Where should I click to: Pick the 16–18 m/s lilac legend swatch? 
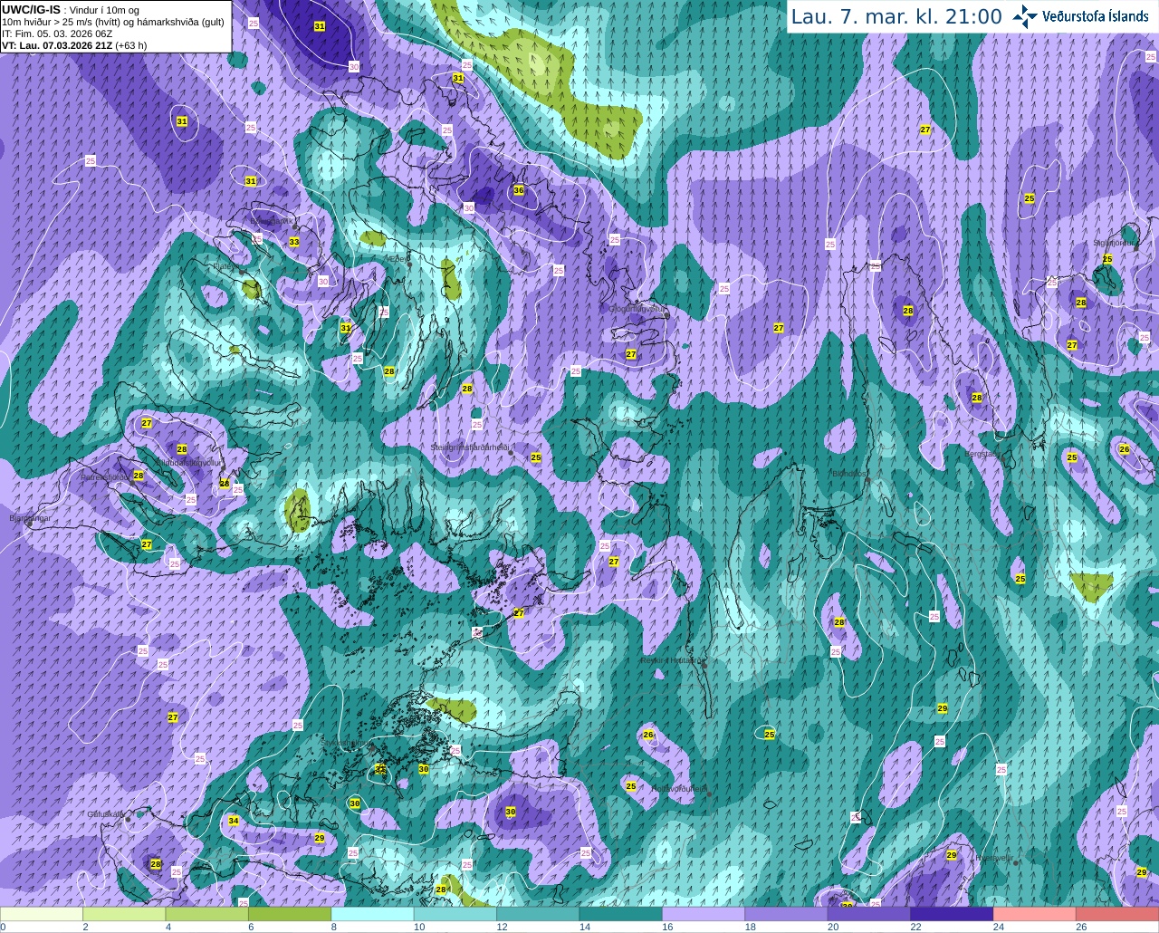704,914
